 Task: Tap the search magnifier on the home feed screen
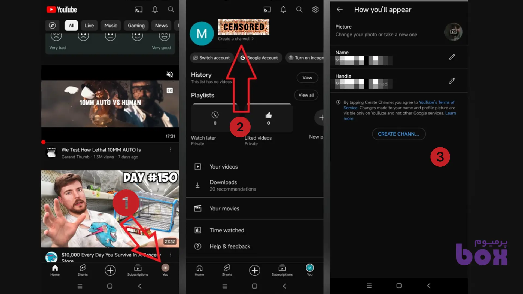click(x=171, y=10)
